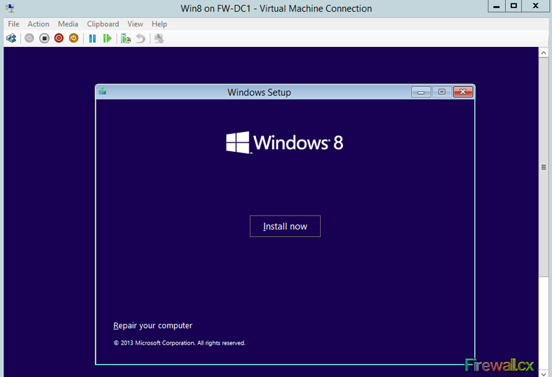
Task: Click the Windows Setup title bar icon
Action: click(102, 91)
